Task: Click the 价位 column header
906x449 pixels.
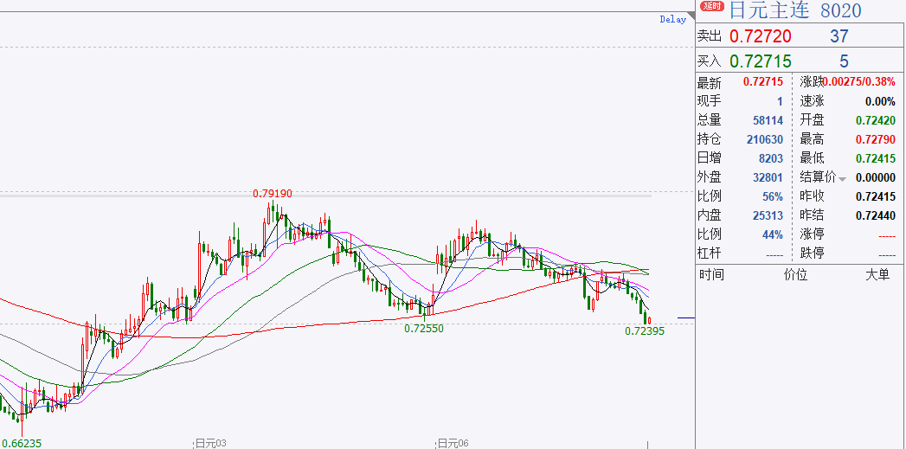Action: [x=795, y=274]
